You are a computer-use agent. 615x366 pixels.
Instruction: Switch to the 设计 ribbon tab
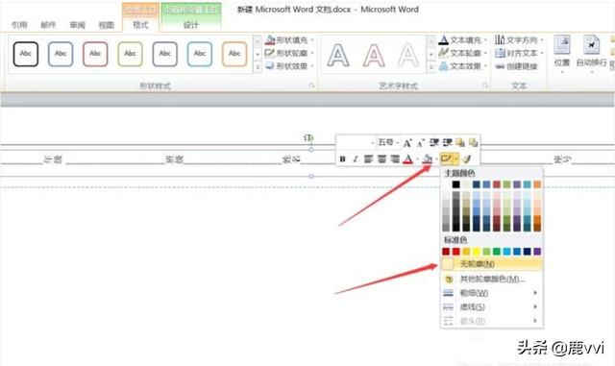point(191,25)
